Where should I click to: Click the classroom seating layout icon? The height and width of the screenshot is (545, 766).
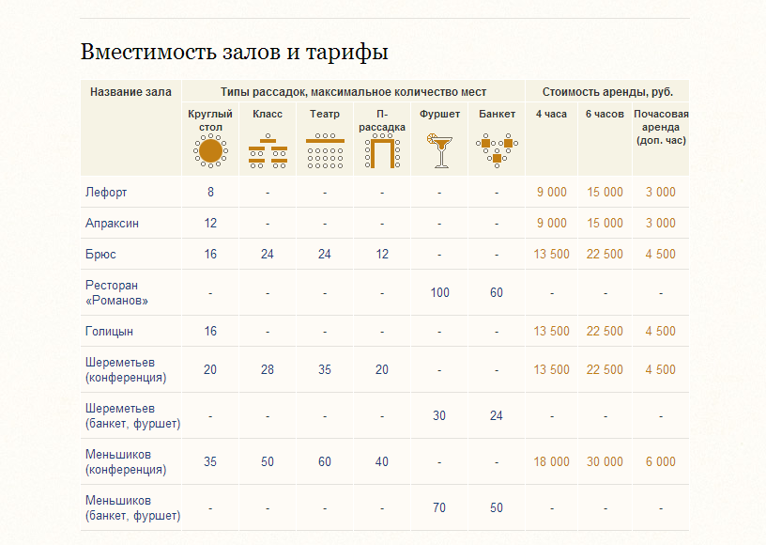click(268, 151)
